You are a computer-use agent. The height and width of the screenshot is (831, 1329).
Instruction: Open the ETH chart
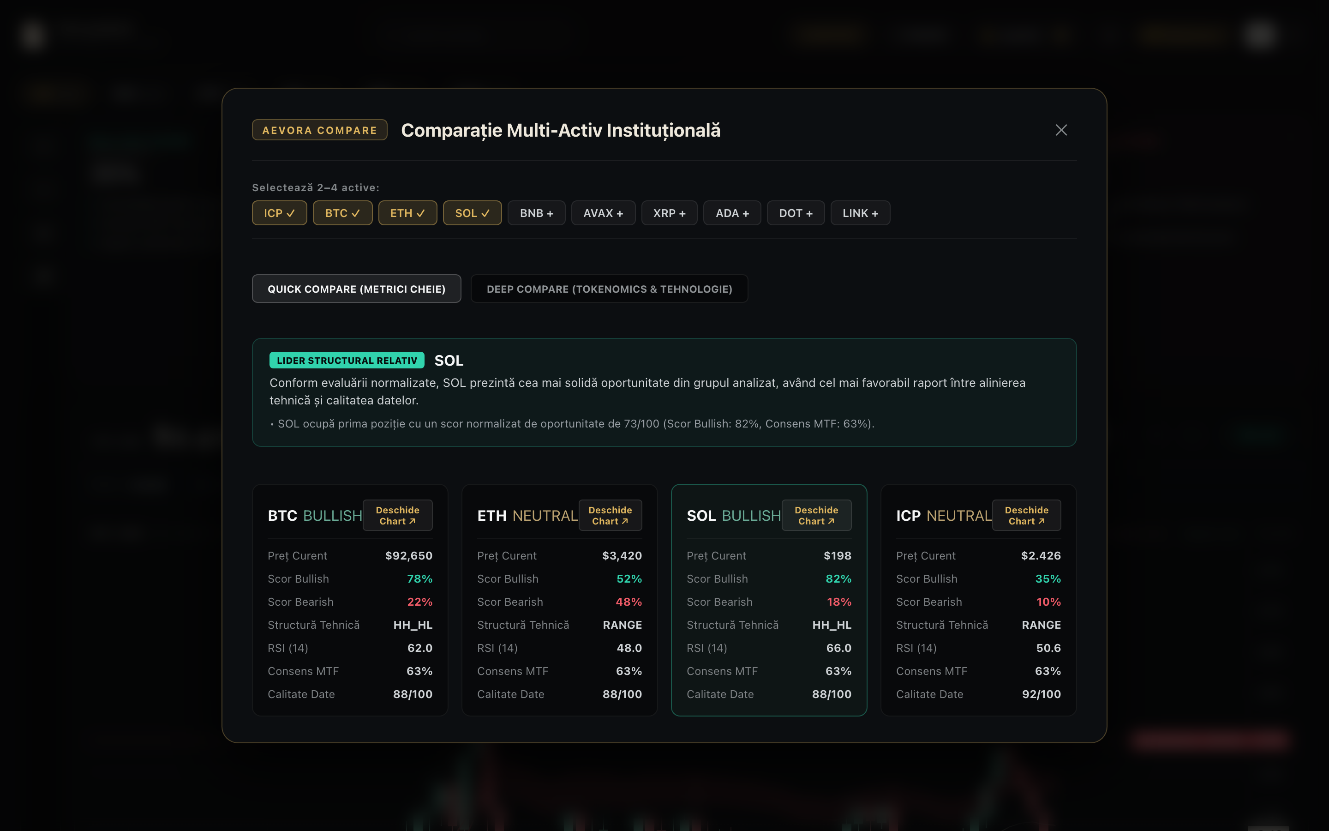point(610,516)
